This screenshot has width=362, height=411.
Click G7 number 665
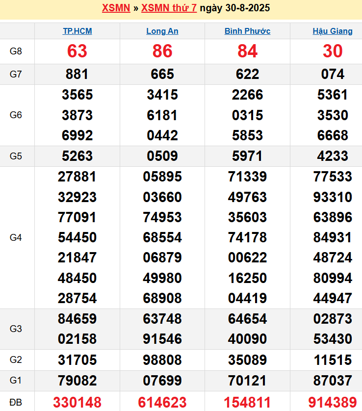(162, 74)
